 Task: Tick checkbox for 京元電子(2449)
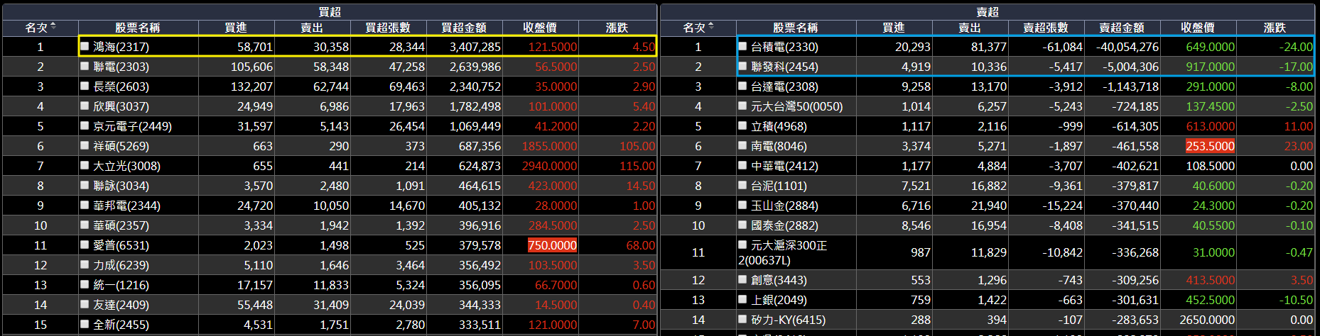85,125
